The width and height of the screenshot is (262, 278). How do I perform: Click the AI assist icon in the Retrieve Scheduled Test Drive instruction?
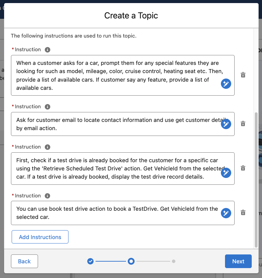click(226, 173)
